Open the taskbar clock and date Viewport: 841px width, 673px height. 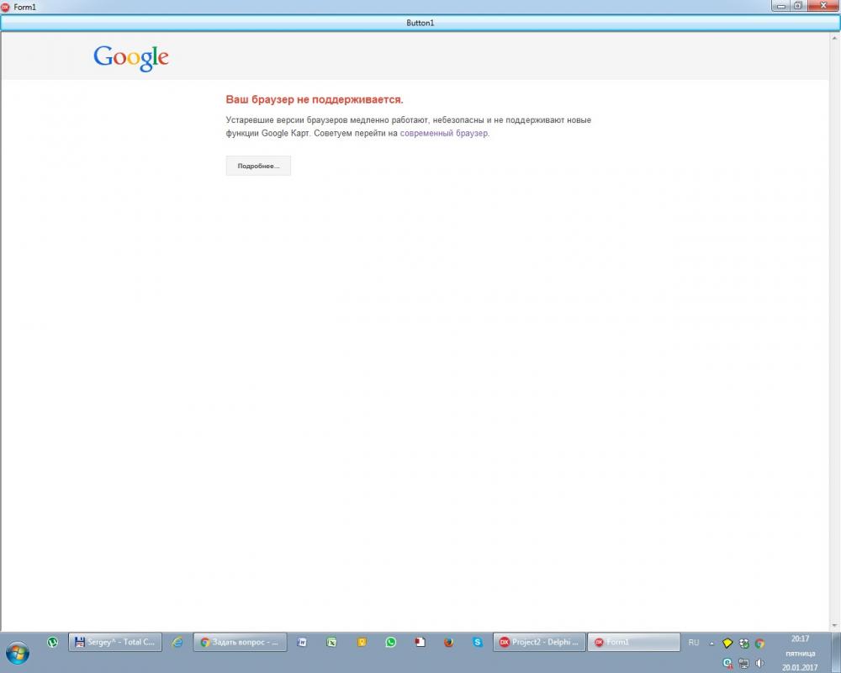[800, 653]
